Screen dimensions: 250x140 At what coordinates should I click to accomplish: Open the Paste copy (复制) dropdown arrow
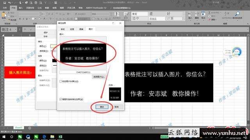click(16, 16)
